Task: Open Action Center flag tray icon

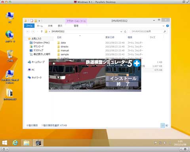Action: (x=156, y=143)
